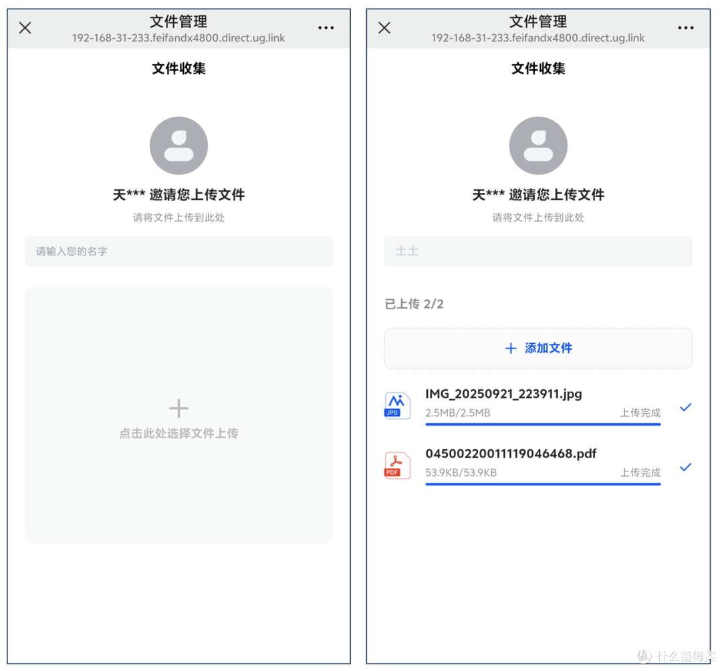Tap 天*** 邀请您上传文件 on left screen
Image resolution: width=722 pixels, height=671 pixels.
pyautogui.click(x=178, y=194)
